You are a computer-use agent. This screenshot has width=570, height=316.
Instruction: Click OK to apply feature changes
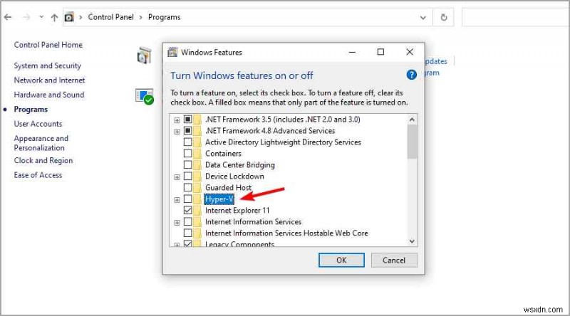(341, 260)
